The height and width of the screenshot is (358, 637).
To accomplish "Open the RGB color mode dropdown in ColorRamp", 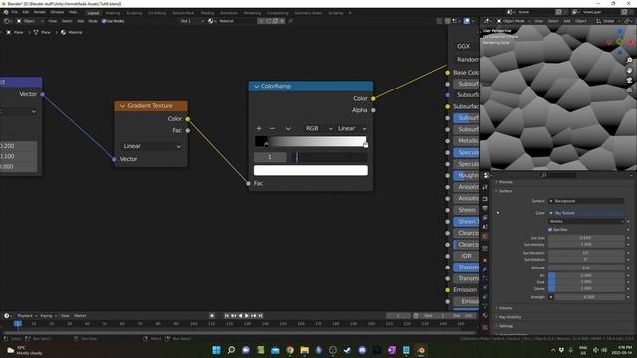I will click(x=319, y=128).
